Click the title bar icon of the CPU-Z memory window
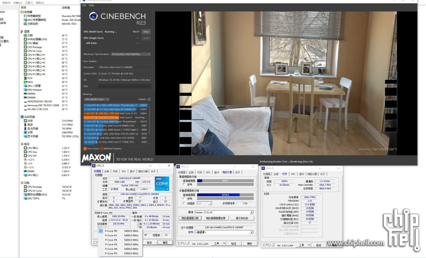Screen dimensions: 426x258 pyautogui.click(x=263, y=168)
